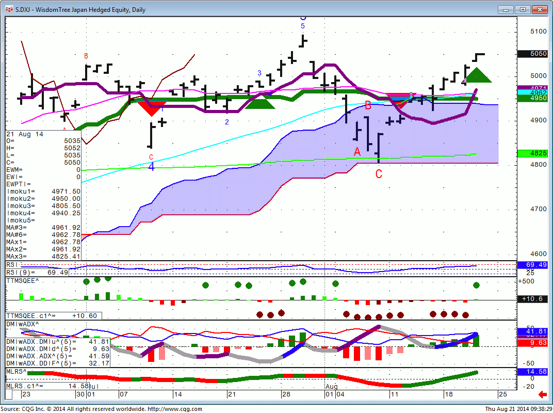Click the blue 41.81 DMI axis tag
This screenshot has height=413, width=553.
pyautogui.click(x=532, y=331)
